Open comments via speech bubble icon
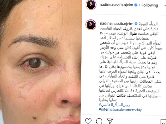The width and height of the screenshot is (166, 124). 99,121
